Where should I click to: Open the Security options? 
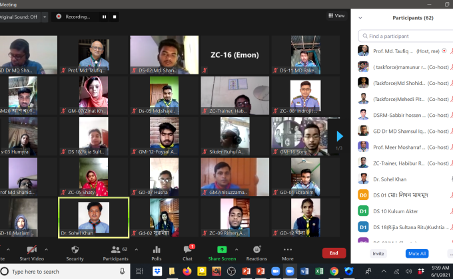pos(75,251)
